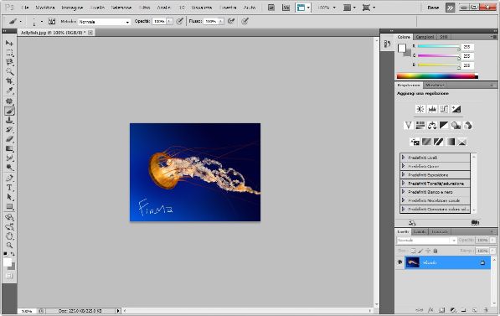The height and width of the screenshot is (316, 500).
Task: Open the brush preset picker arrow
Action: (x=41, y=22)
